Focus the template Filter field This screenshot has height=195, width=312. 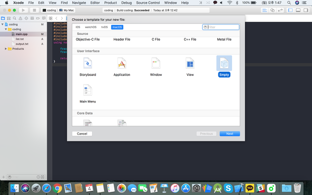click(x=220, y=27)
